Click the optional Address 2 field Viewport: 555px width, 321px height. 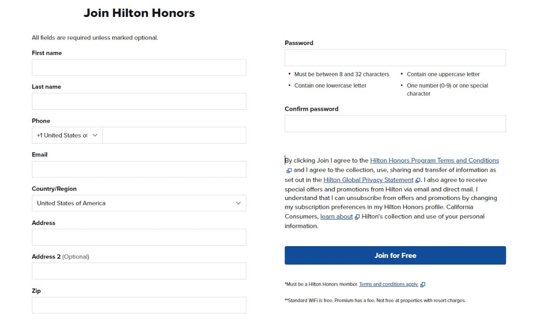point(139,271)
